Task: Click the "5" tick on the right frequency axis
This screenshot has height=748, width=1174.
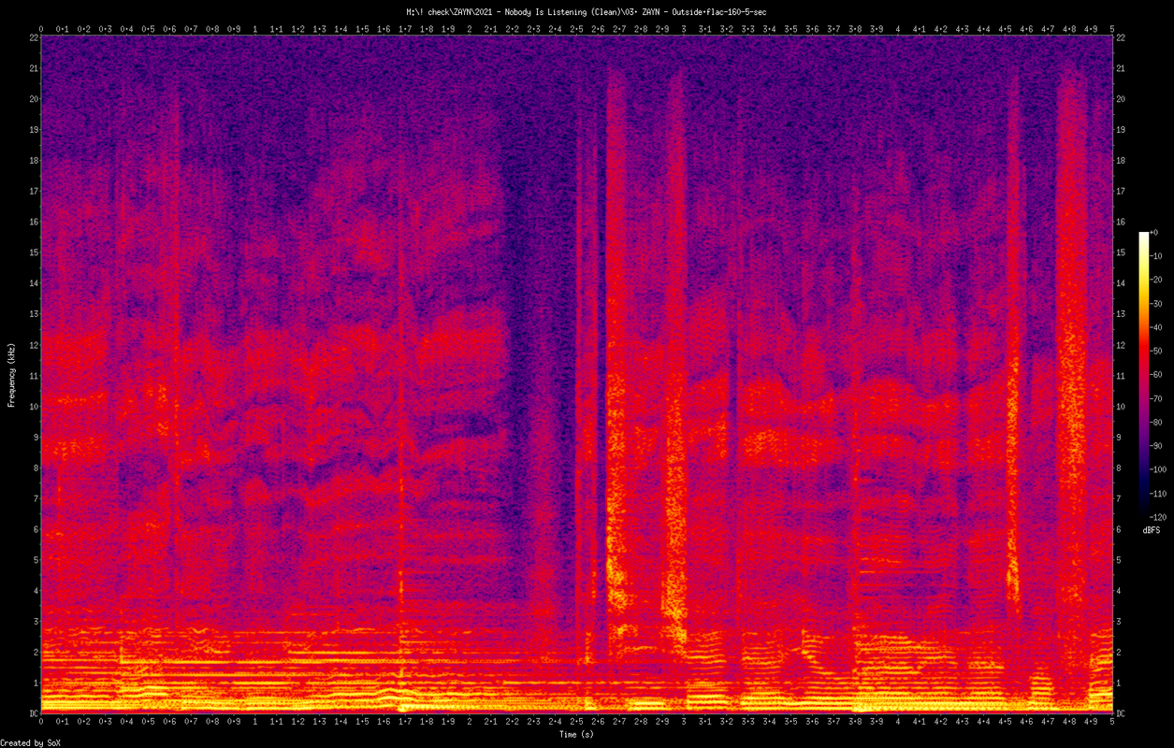Action: click(1119, 560)
